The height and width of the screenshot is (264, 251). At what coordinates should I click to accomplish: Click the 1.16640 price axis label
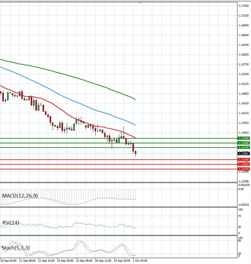[x=244, y=35]
